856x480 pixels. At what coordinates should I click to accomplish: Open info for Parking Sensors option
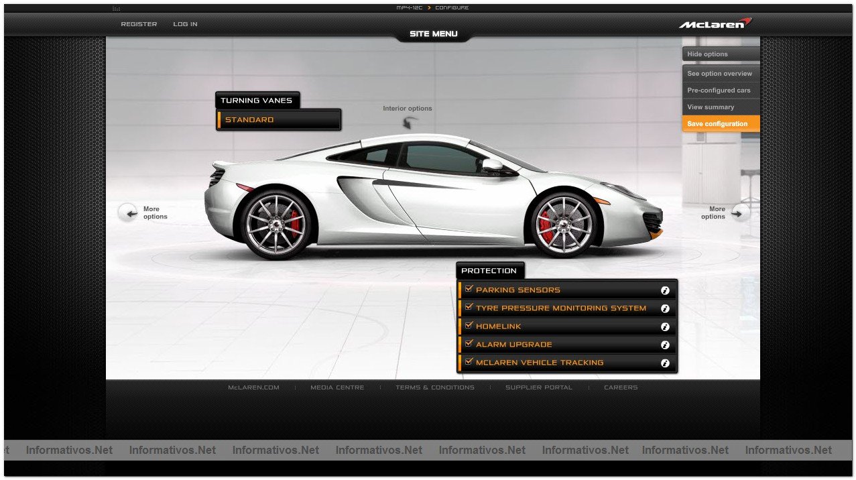click(665, 290)
